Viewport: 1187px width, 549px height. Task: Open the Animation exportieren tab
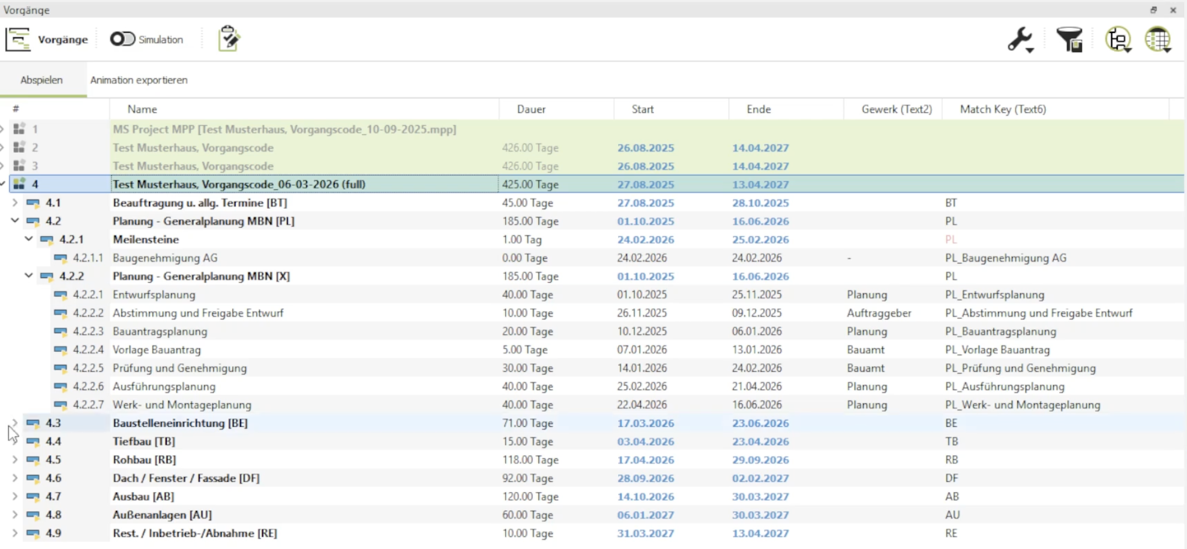click(x=139, y=80)
